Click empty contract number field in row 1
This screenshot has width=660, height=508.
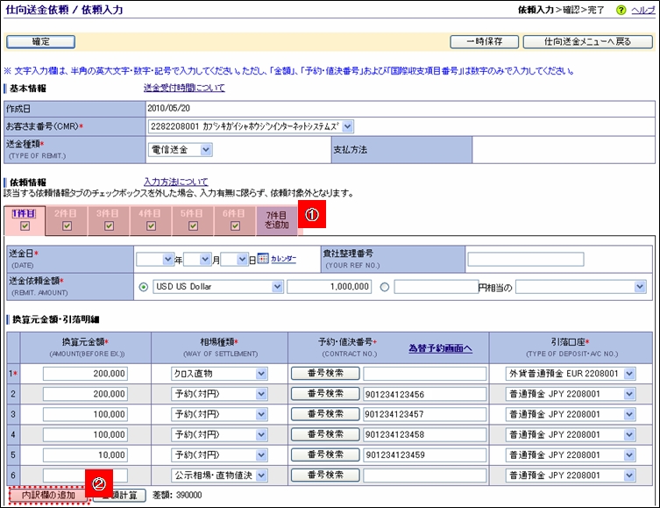(425, 374)
